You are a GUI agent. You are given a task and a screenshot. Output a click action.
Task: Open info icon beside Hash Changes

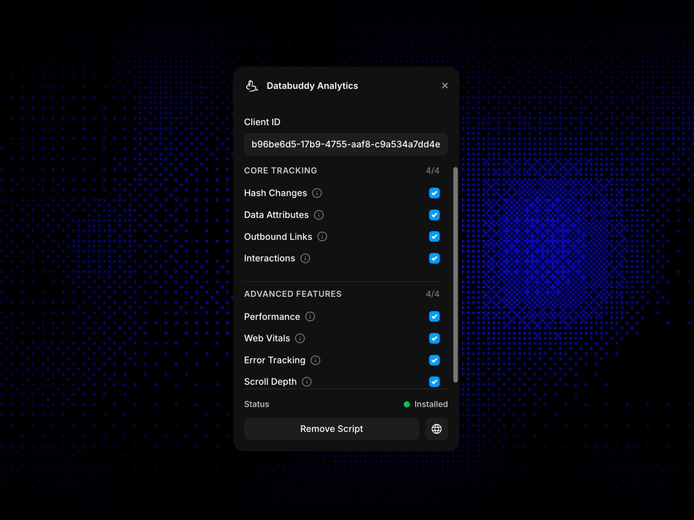click(317, 193)
